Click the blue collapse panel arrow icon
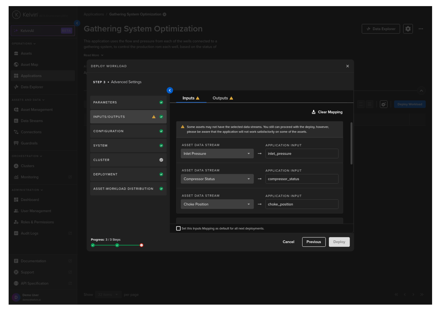Screen dimensions: 441x311 pyautogui.click(x=170, y=90)
